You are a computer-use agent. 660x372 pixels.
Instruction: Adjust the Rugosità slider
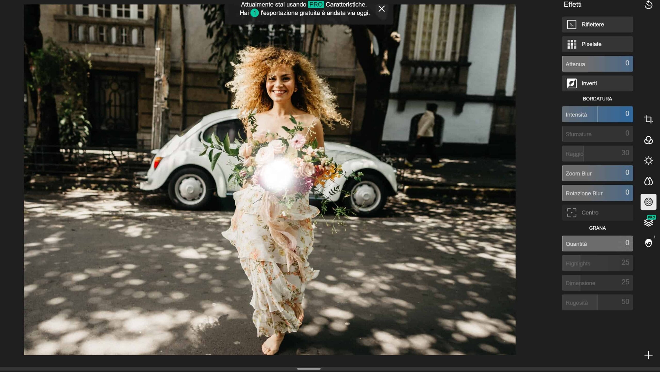597,302
